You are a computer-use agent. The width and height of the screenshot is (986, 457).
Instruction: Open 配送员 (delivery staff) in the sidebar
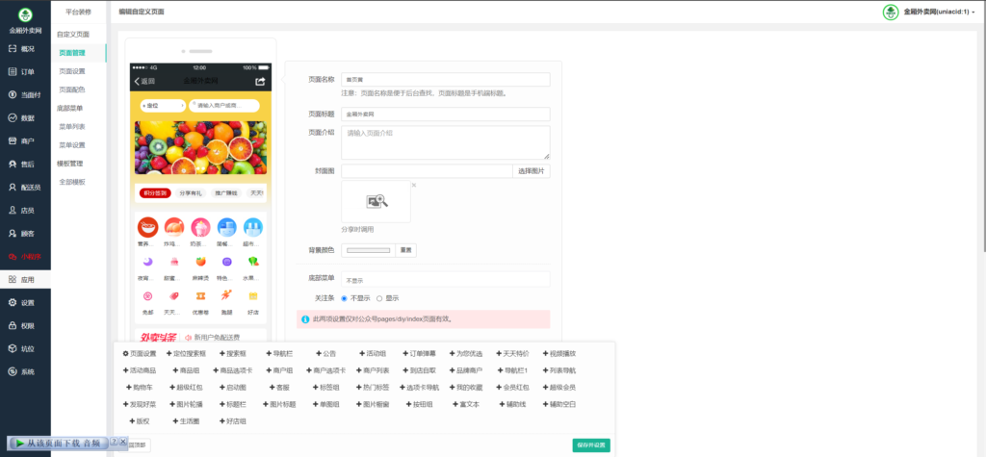click(26, 187)
